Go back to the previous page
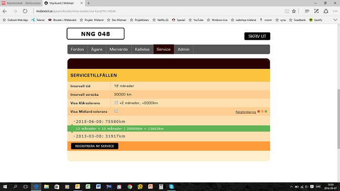This screenshot has height=191, width=340. [5, 11]
